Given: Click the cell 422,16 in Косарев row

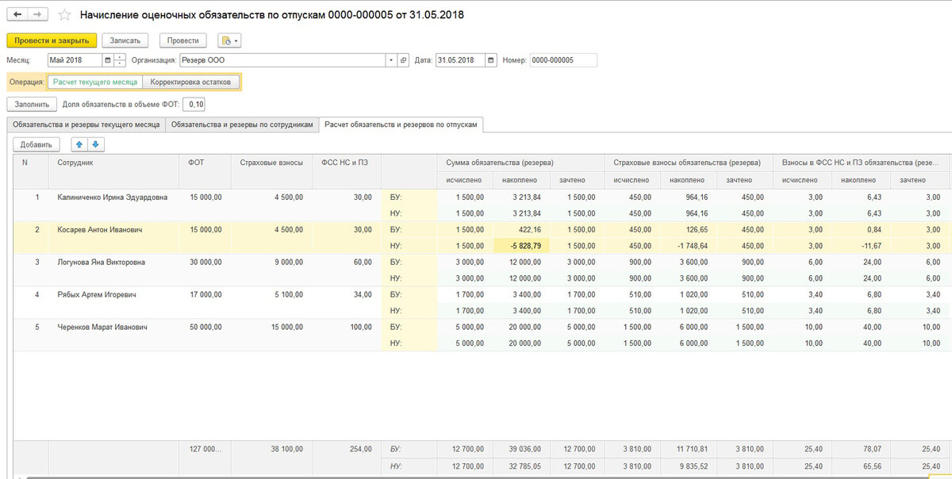Looking at the screenshot, I should point(520,229).
